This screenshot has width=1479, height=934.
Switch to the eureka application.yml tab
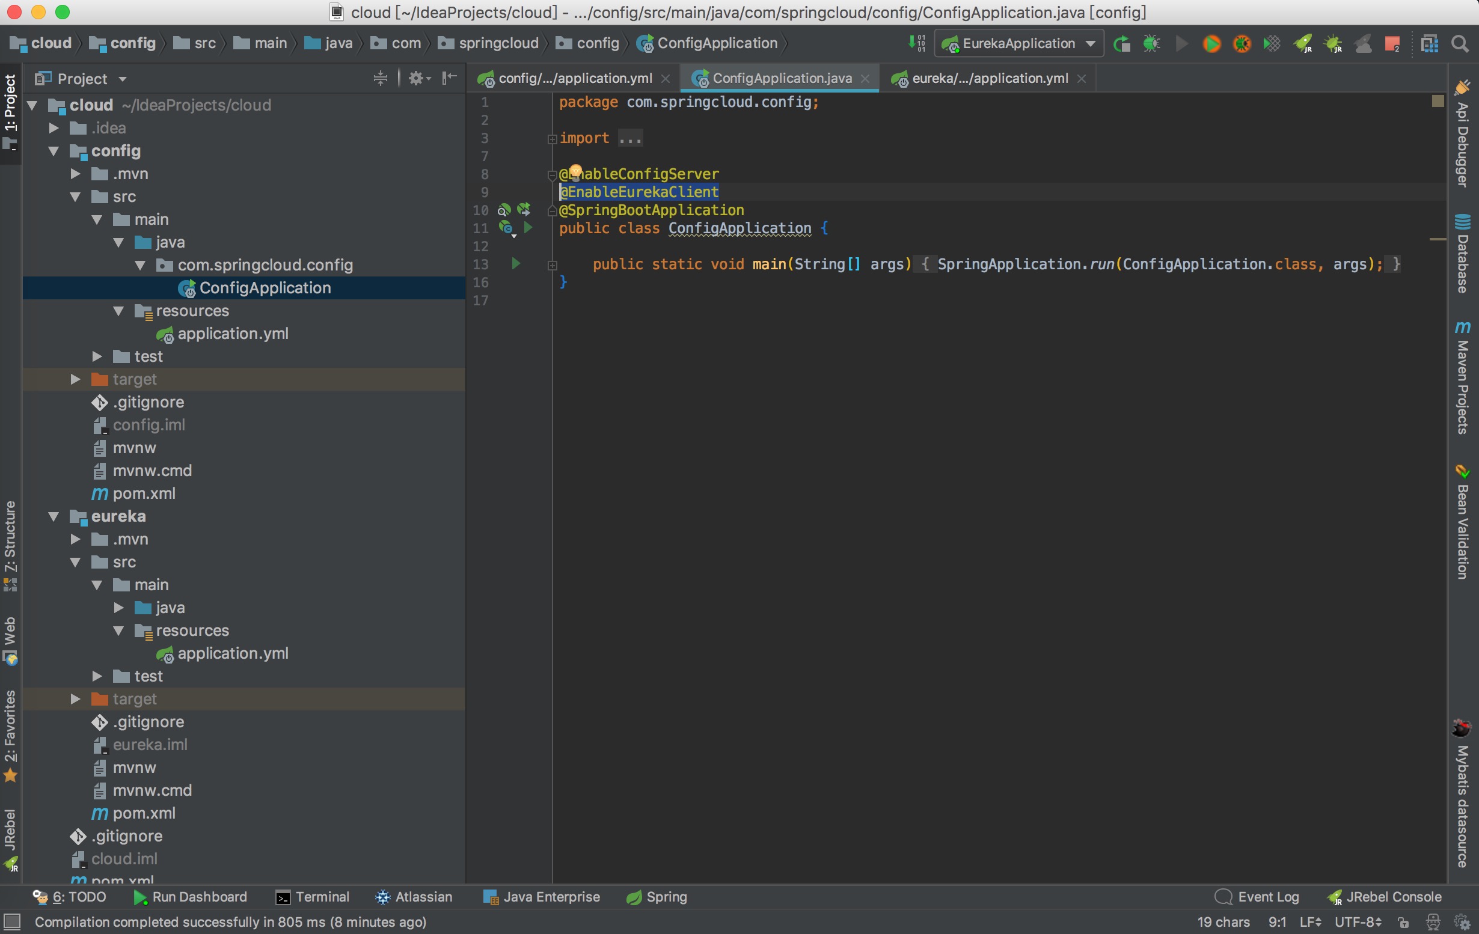989,78
